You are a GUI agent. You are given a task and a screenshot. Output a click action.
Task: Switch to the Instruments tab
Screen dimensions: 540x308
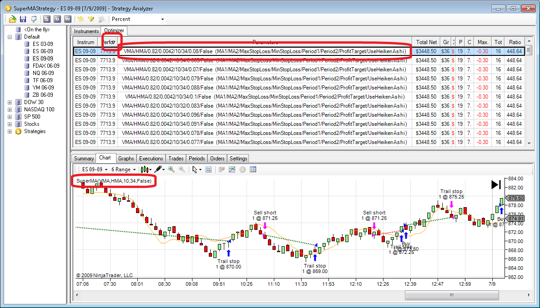click(86, 31)
